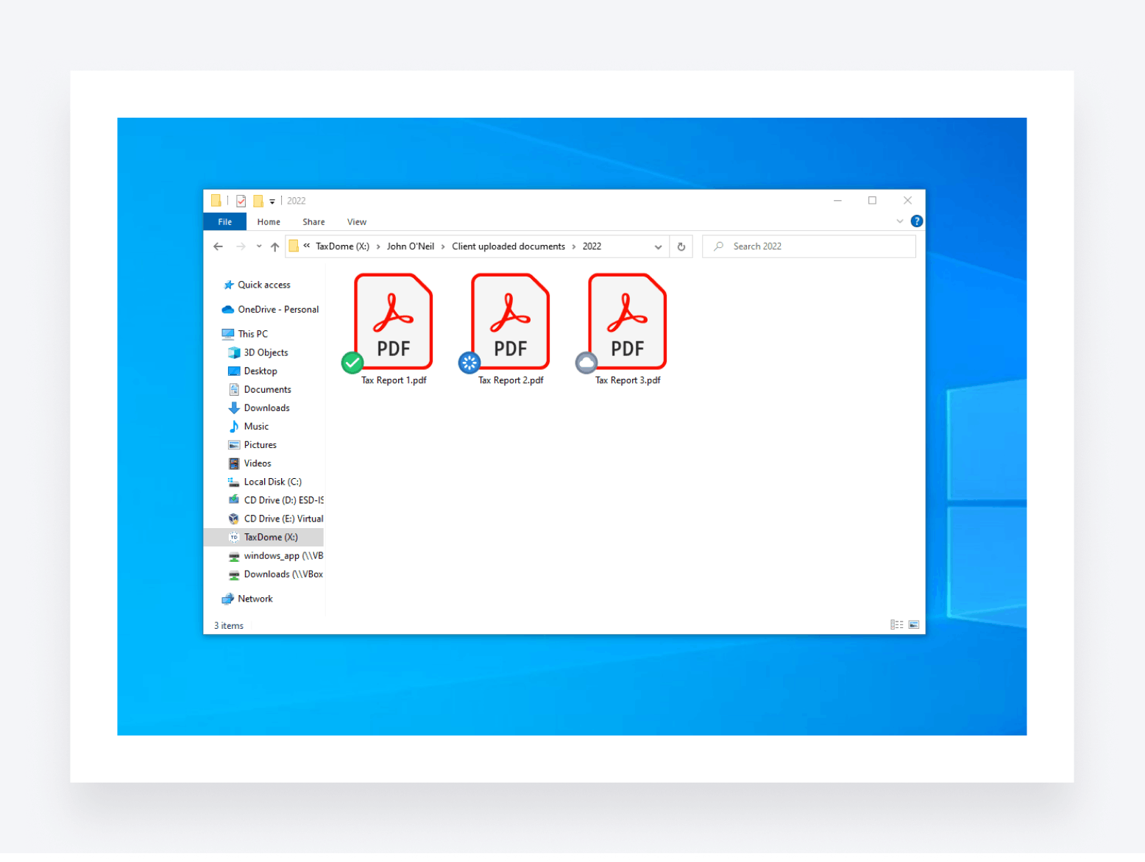Expand the ribbon with the chevron
Viewport: 1145px width, 862px height.
[899, 221]
